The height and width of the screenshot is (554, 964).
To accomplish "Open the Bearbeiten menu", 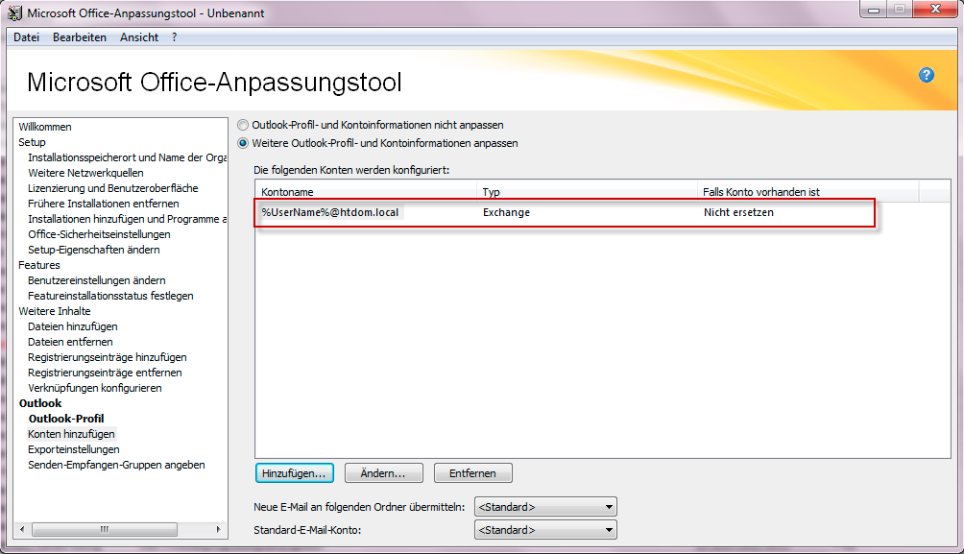I will pos(80,36).
